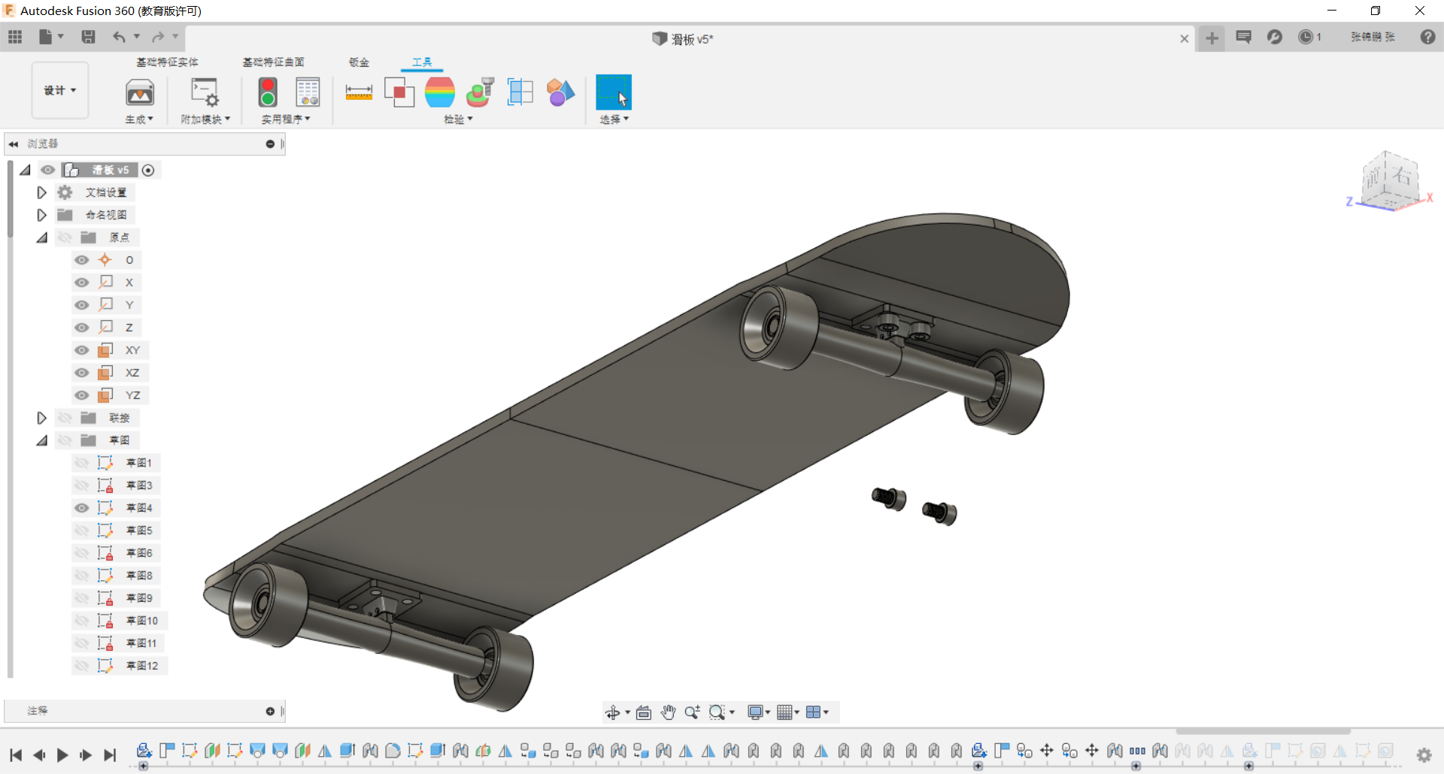Open the 检验 dropdown menu
The image size is (1444, 774).
click(x=458, y=119)
